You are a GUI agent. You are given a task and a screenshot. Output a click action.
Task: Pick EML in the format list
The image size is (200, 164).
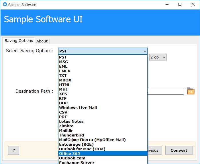coord(103,66)
